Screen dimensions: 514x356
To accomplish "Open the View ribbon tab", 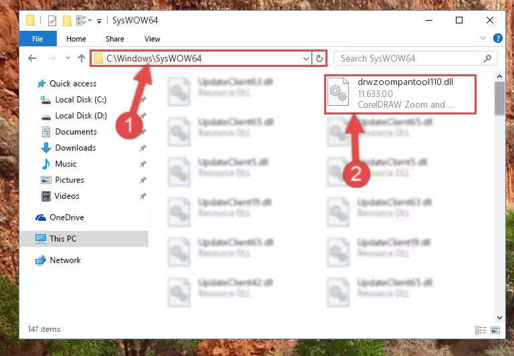I will pyautogui.click(x=152, y=39).
